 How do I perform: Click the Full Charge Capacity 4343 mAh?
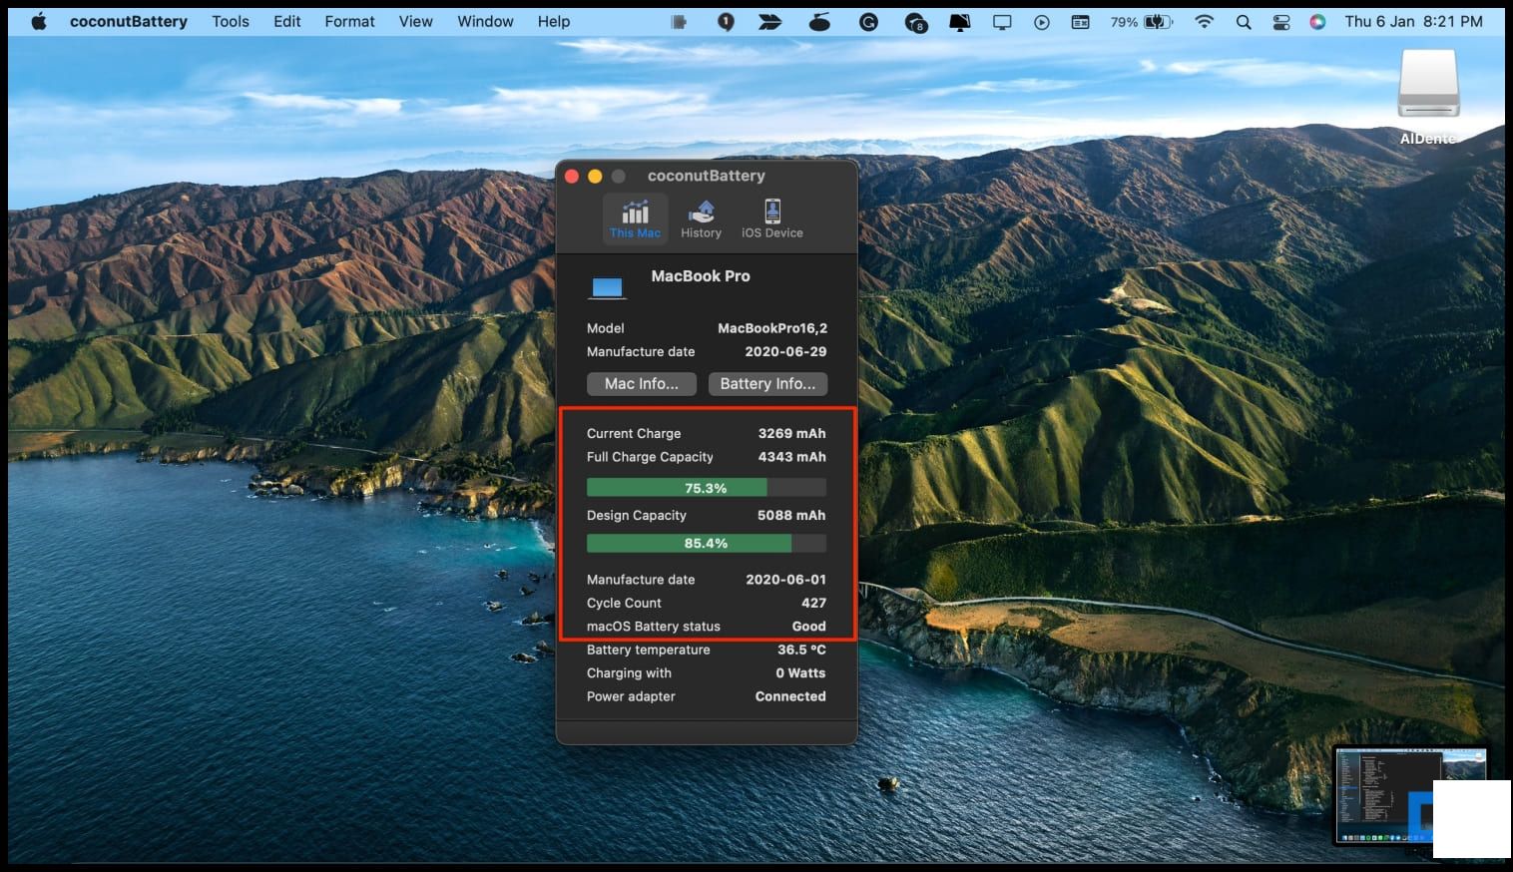tap(791, 457)
